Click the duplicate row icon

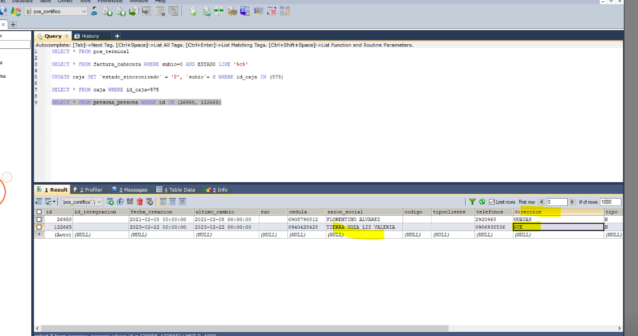(x=120, y=202)
